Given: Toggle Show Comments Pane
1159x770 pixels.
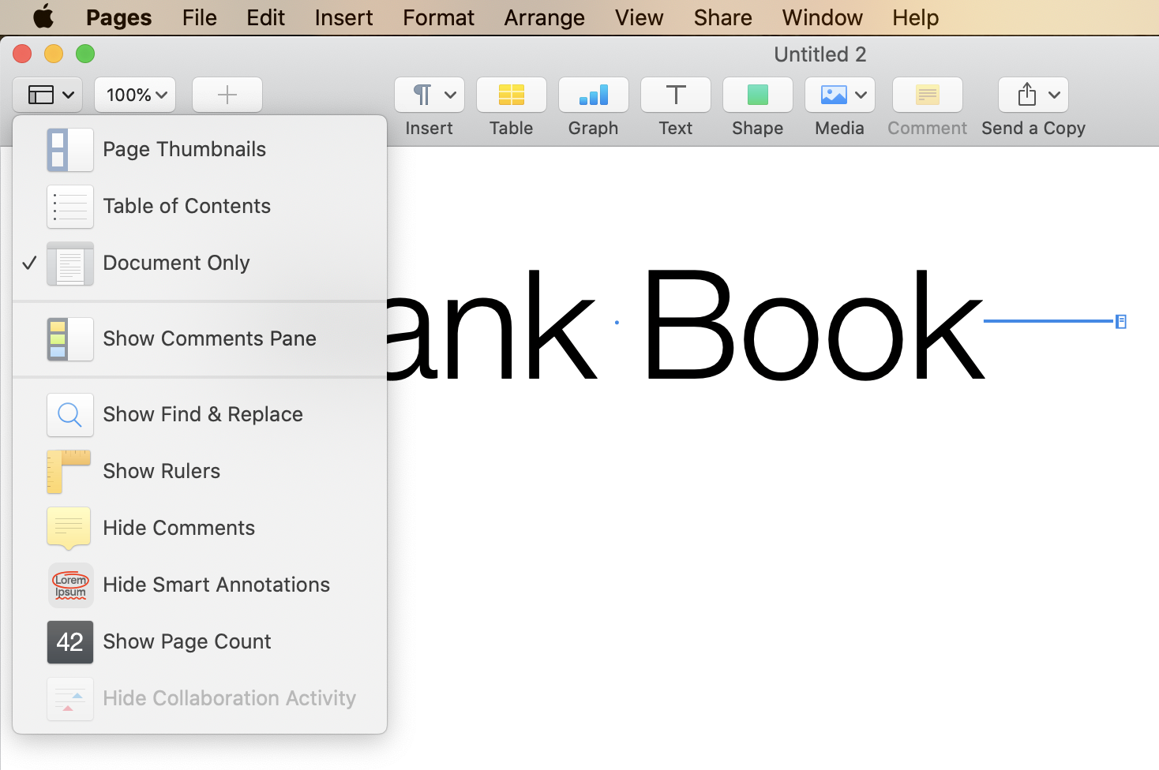Looking at the screenshot, I should [200, 339].
